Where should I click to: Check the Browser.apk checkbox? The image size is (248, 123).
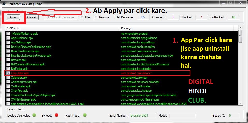[8, 60]
